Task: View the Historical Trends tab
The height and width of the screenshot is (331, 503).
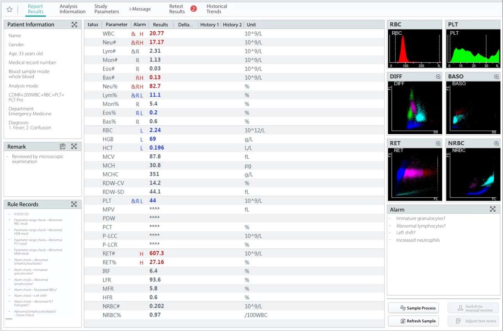Action: coord(217,9)
